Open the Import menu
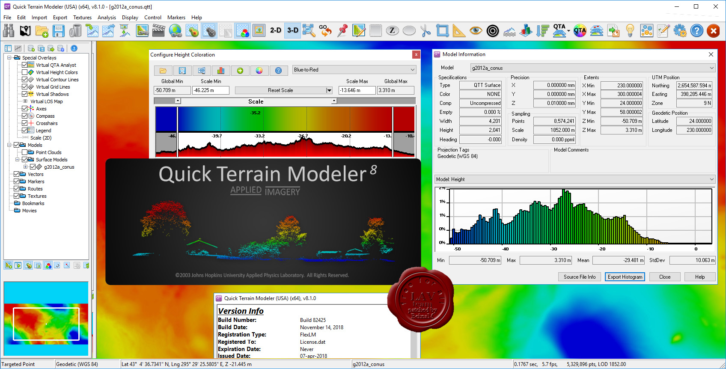The width and height of the screenshot is (726, 369). 39,18
